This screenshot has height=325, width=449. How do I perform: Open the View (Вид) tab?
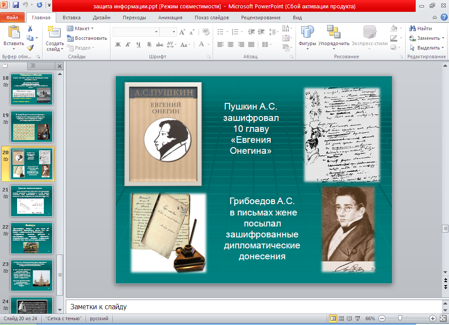297,18
